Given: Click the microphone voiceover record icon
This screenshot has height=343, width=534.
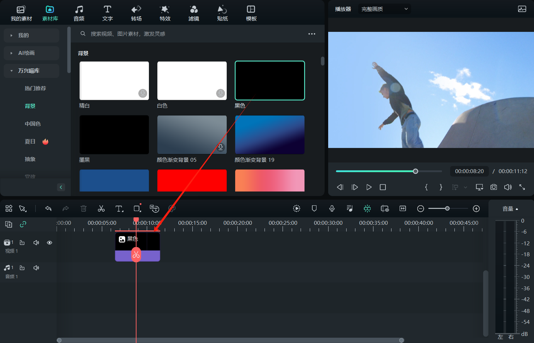Looking at the screenshot, I should pyautogui.click(x=332, y=208).
